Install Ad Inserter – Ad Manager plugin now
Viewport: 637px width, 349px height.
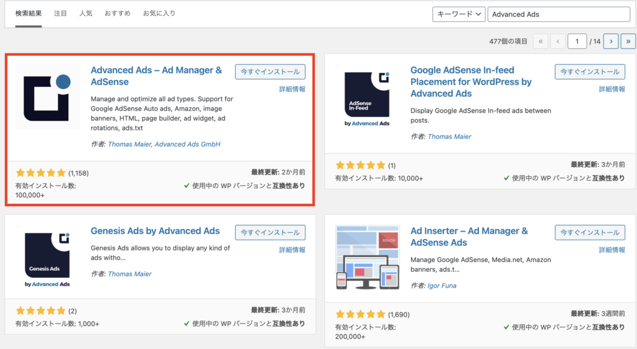click(590, 233)
